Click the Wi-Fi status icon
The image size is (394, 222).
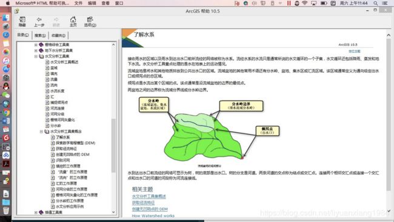pos(305,3)
